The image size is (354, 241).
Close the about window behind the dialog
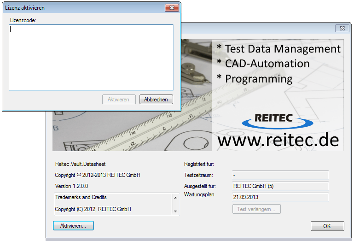342,29
